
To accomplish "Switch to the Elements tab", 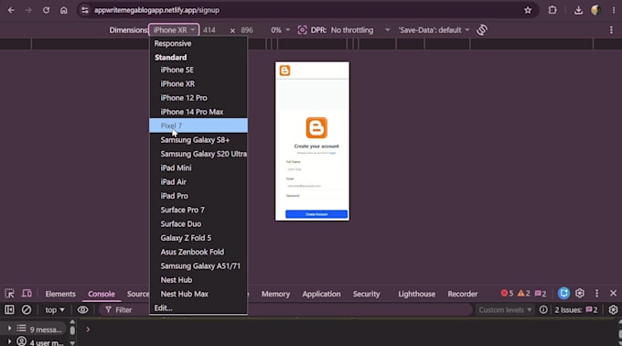I will click(60, 294).
